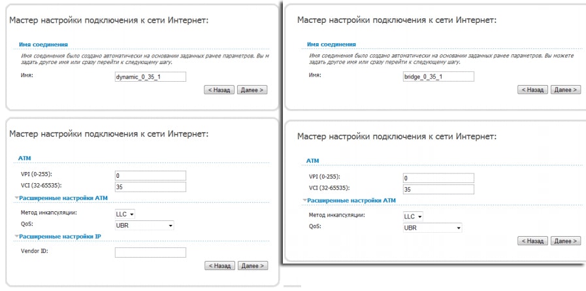Open UBR QoS dropdown in the bottom-right panel

click(432, 228)
